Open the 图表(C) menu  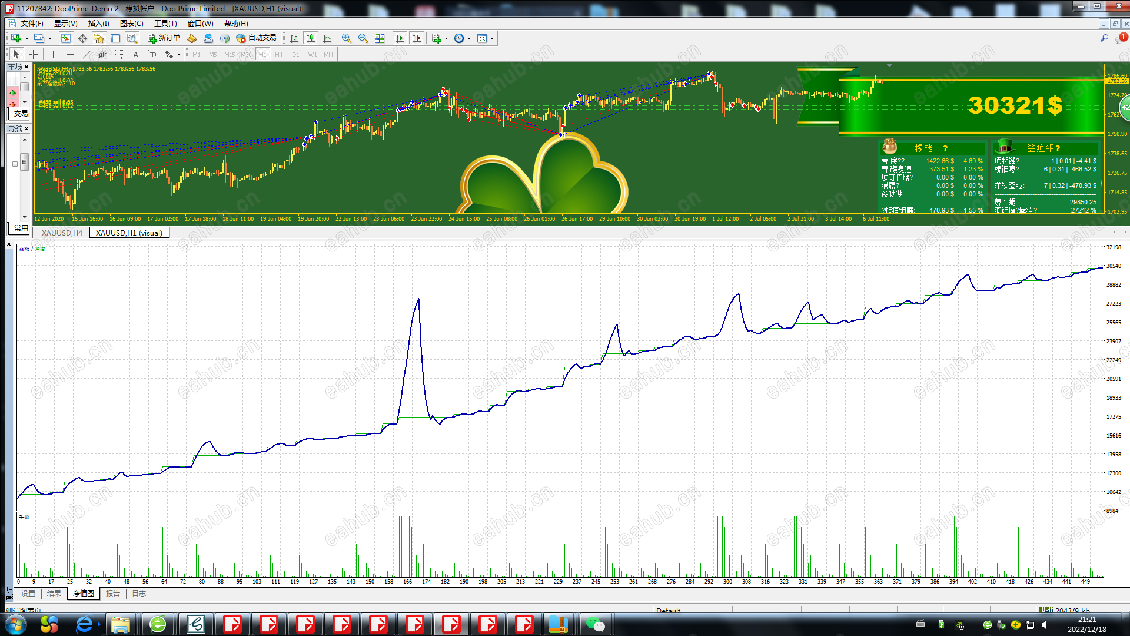coord(131,24)
